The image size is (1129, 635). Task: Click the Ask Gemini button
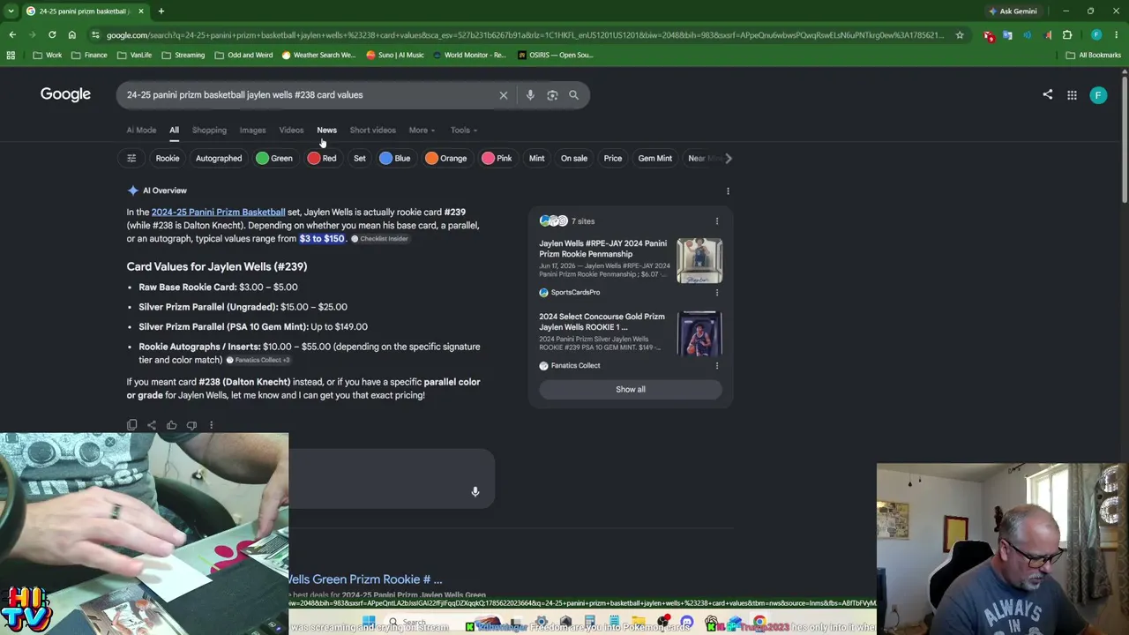(x=1013, y=11)
